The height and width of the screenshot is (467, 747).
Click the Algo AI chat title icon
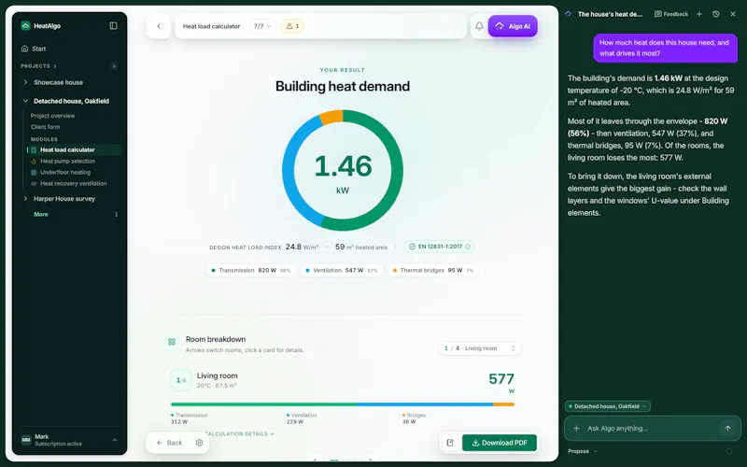click(568, 14)
